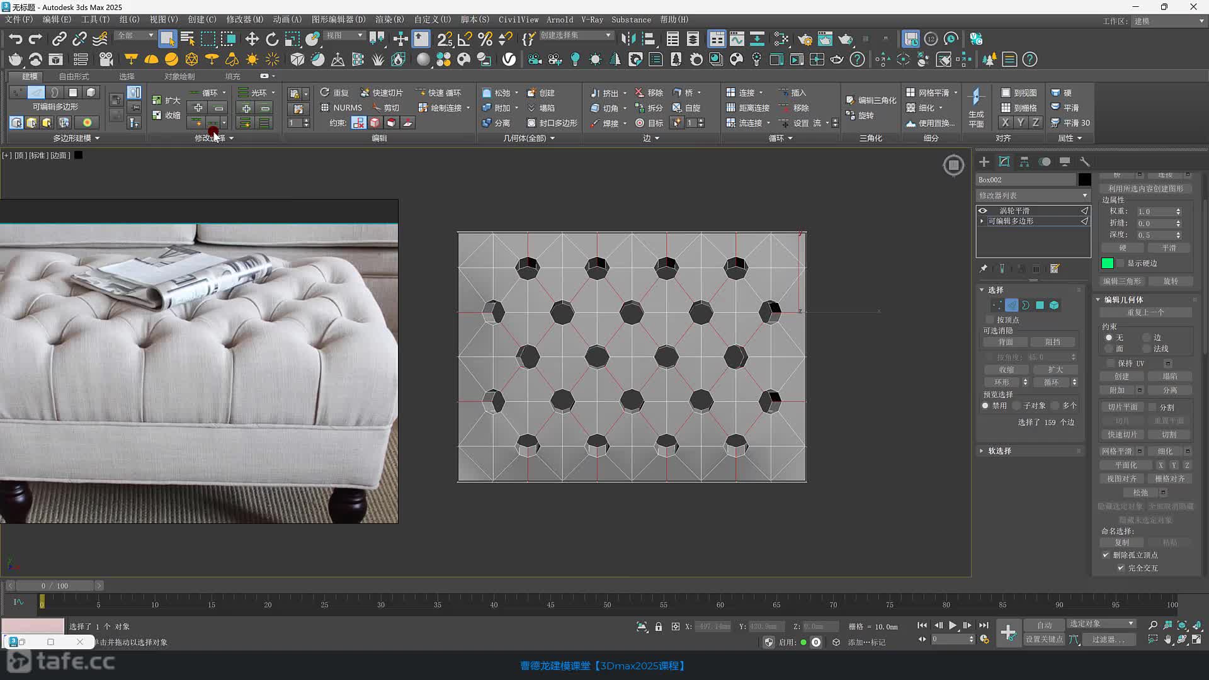Image resolution: width=1209 pixels, height=680 pixels.
Task: Click the 重复上一个 button
Action: click(x=1146, y=312)
